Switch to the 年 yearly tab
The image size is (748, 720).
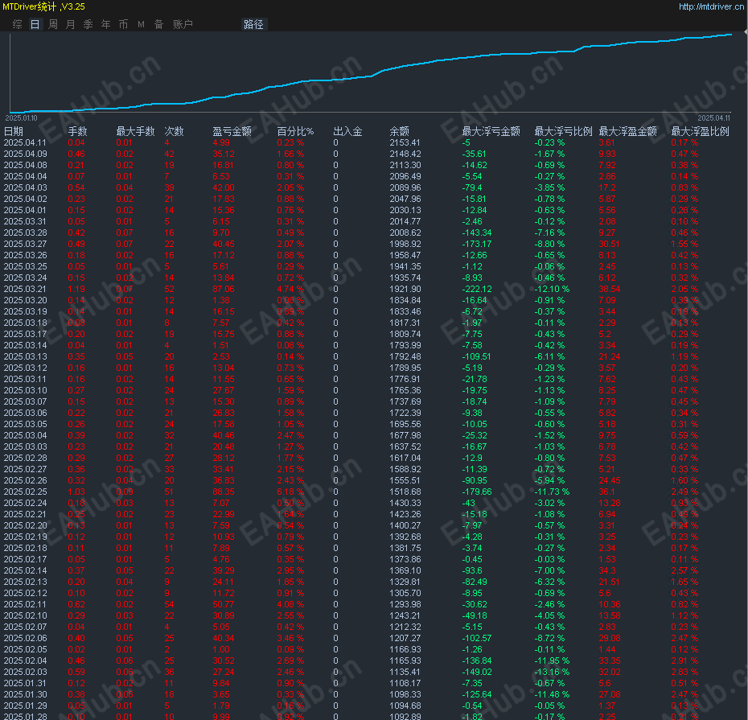[x=106, y=24]
